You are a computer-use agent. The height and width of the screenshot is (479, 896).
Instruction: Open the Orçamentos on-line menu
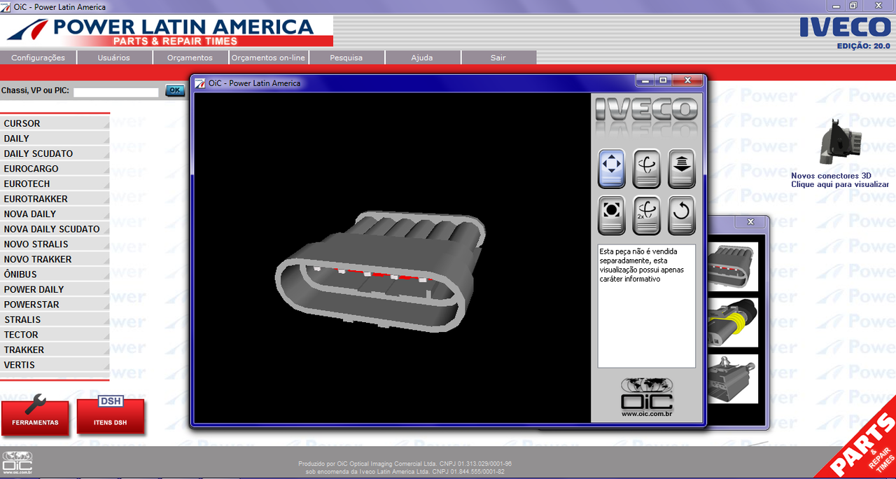(x=268, y=57)
